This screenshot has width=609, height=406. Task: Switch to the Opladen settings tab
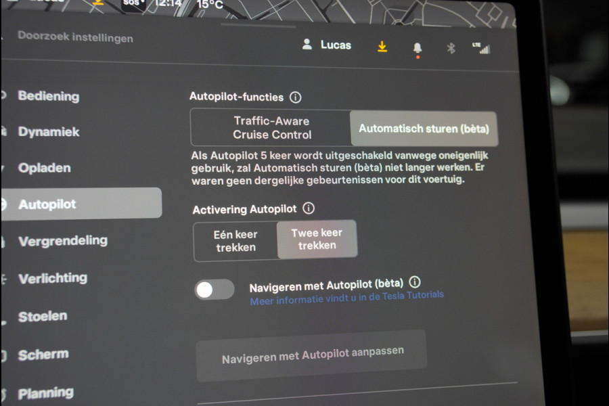coord(44,168)
